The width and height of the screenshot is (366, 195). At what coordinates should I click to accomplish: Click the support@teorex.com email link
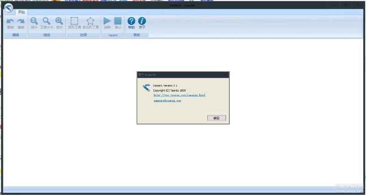pyautogui.click(x=167, y=101)
